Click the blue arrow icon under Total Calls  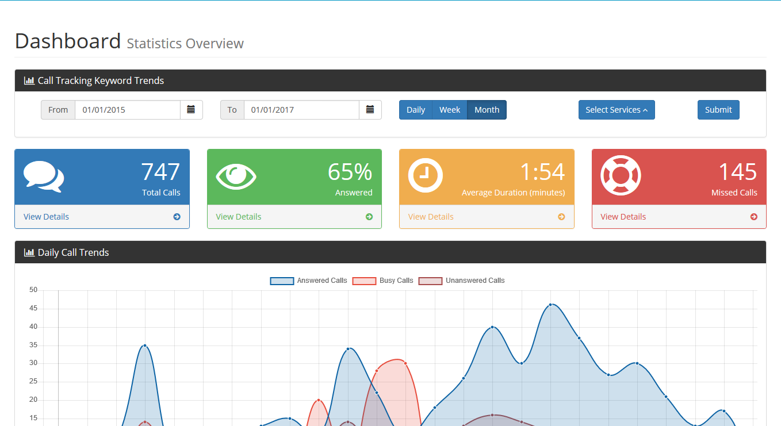pos(177,217)
